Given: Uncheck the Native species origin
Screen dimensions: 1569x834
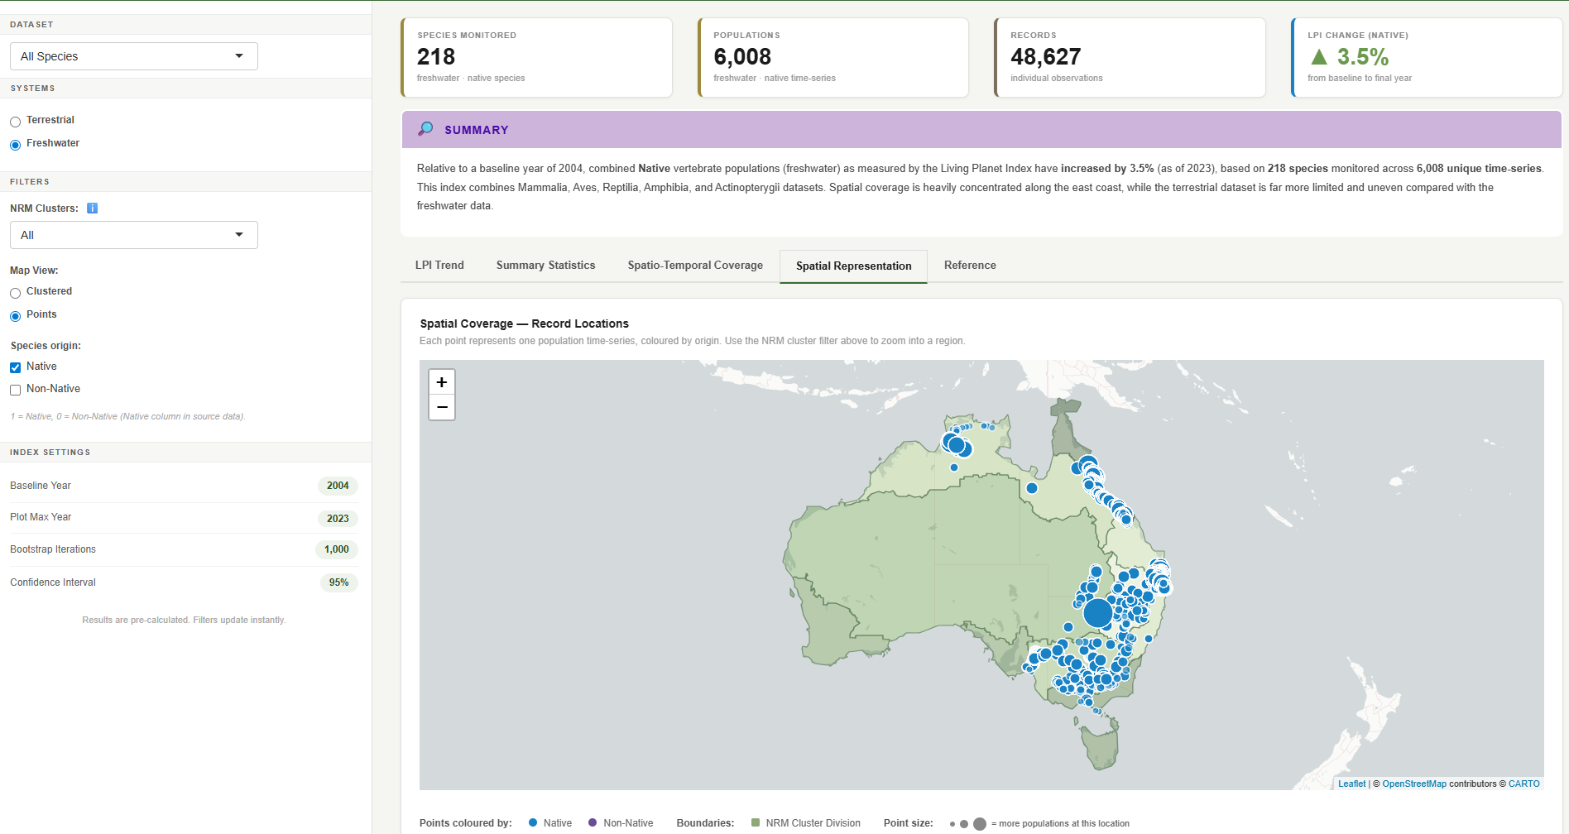Looking at the screenshot, I should tap(16, 367).
